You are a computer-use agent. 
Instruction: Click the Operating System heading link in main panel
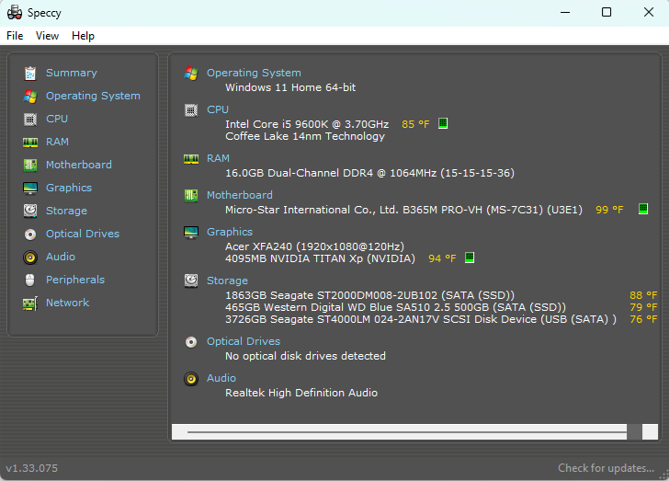(x=254, y=73)
